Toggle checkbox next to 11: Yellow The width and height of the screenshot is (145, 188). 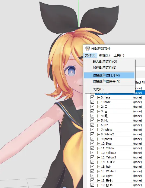92,148
